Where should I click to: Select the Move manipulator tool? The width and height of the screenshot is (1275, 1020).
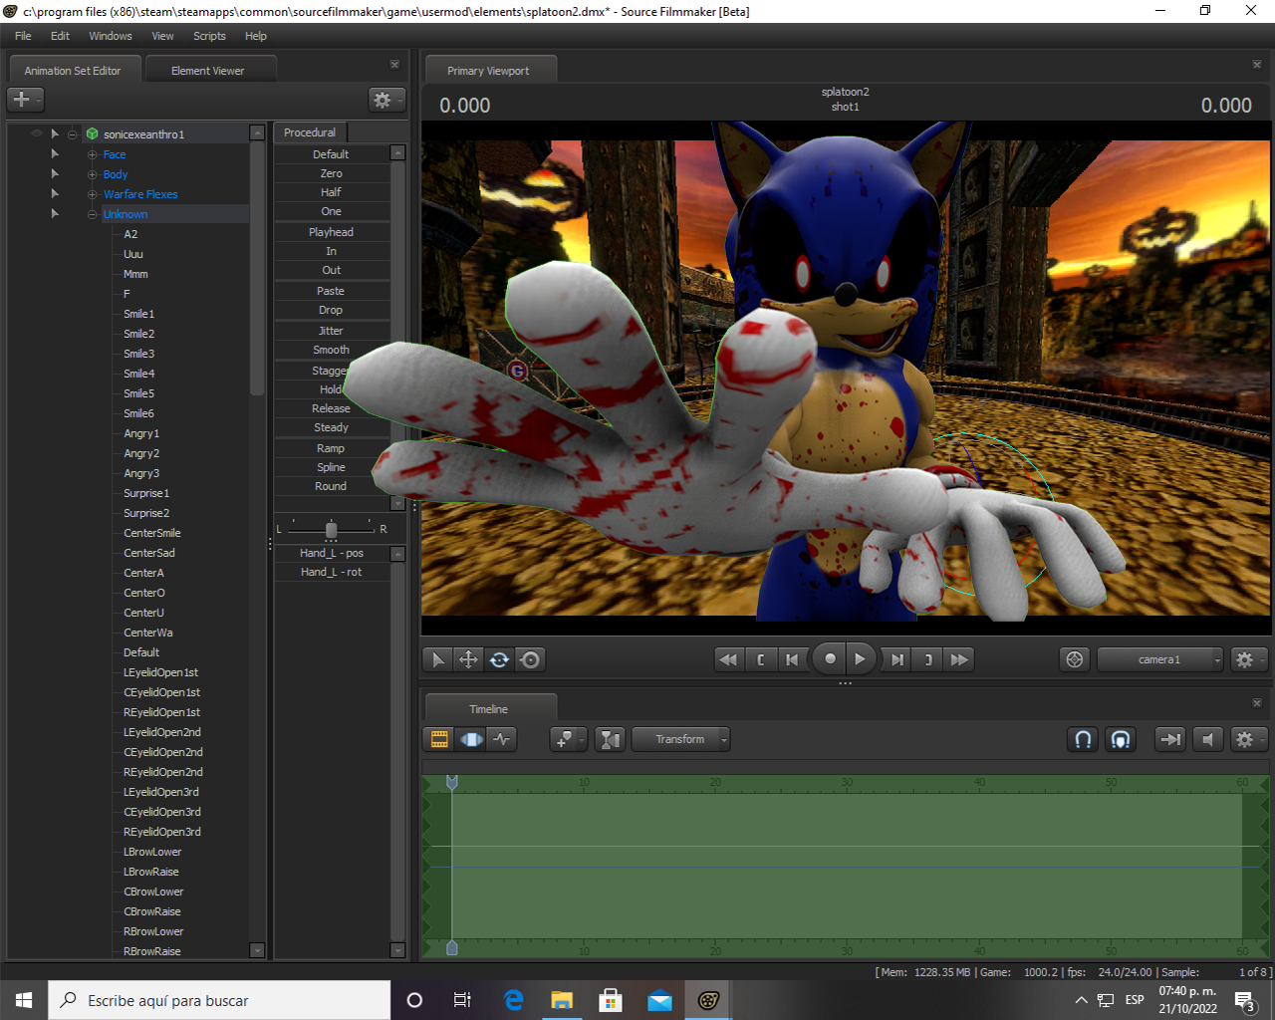click(x=468, y=659)
